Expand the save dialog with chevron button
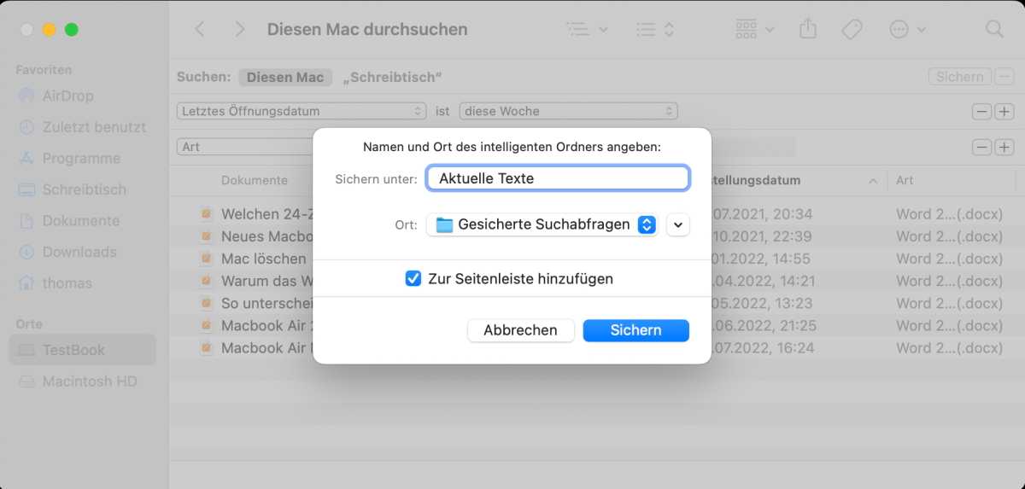This screenshot has width=1025, height=489. [x=677, y=224]
